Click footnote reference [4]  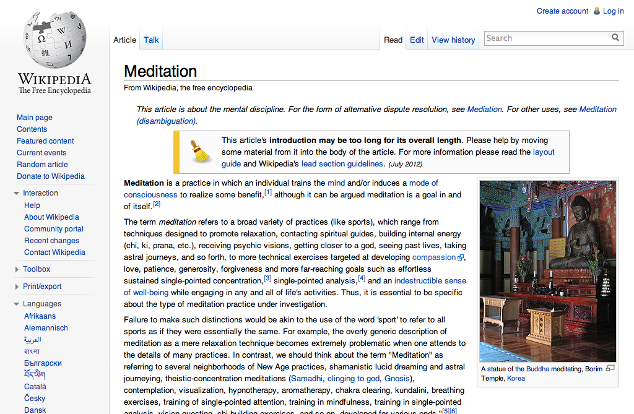point(362,278)
